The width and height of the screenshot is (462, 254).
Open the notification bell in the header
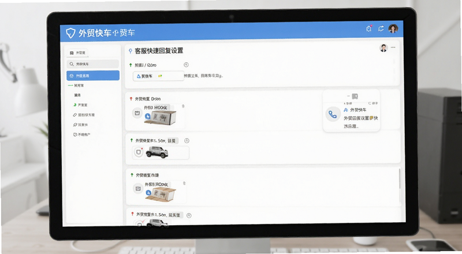point(368,29)
